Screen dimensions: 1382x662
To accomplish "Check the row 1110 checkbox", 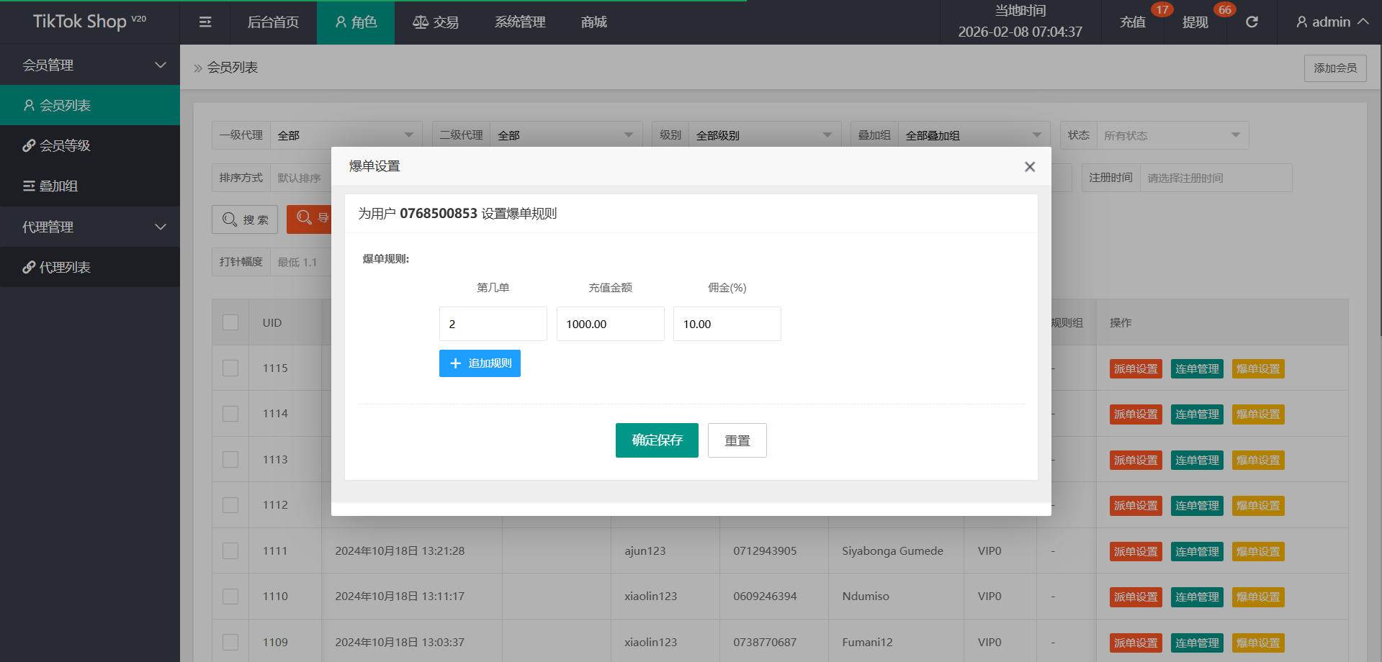I will [230, 597].
